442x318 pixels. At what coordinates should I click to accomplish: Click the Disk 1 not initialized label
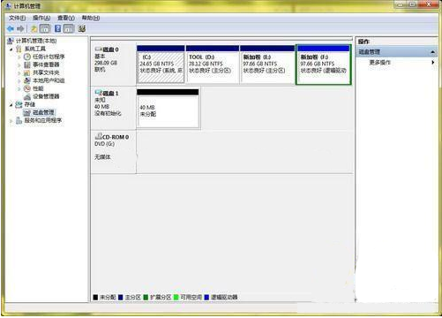pos(108,113)
